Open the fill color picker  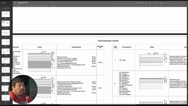point(50,6)
